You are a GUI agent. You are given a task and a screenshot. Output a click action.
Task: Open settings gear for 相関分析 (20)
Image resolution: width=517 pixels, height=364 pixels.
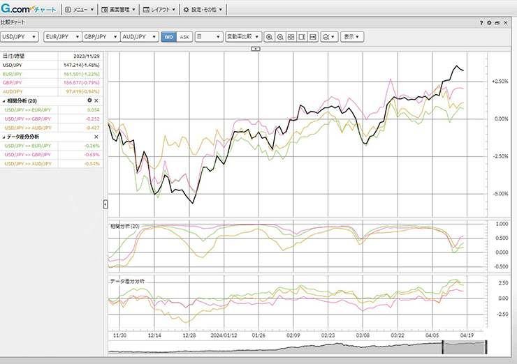pos(89,101)
